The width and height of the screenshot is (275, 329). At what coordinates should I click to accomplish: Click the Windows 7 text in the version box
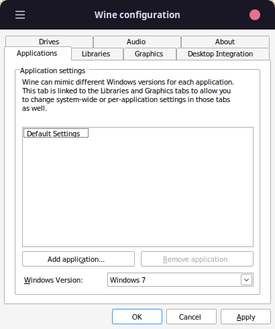(127, 280)
